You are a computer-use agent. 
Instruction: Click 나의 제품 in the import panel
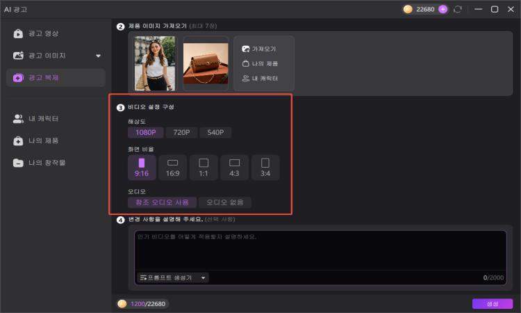click(x=260, y=63)
